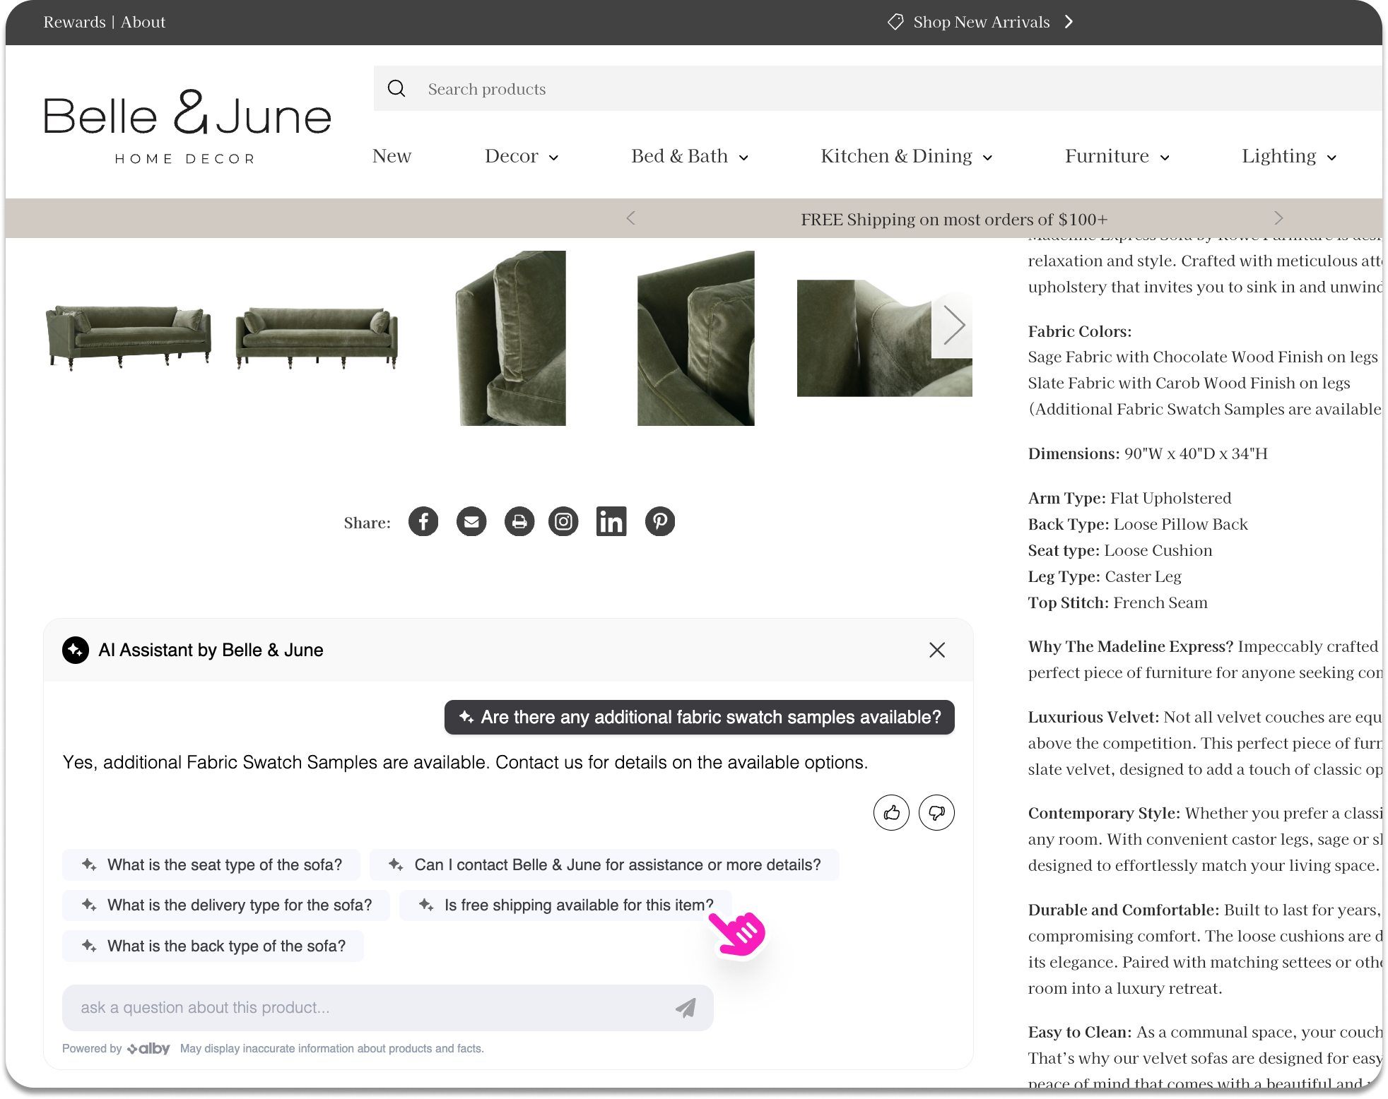Pin product on Pinterest
Screen dimensions: 1388x1099
click(x=660, y=522)
